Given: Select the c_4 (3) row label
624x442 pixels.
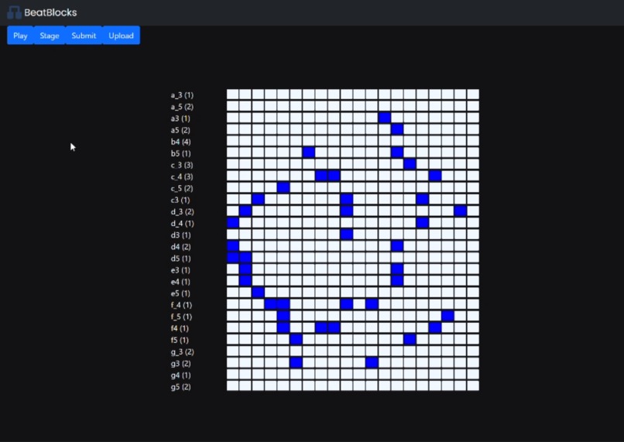Looking at the screenshot, I should click(x=182, y=176).
